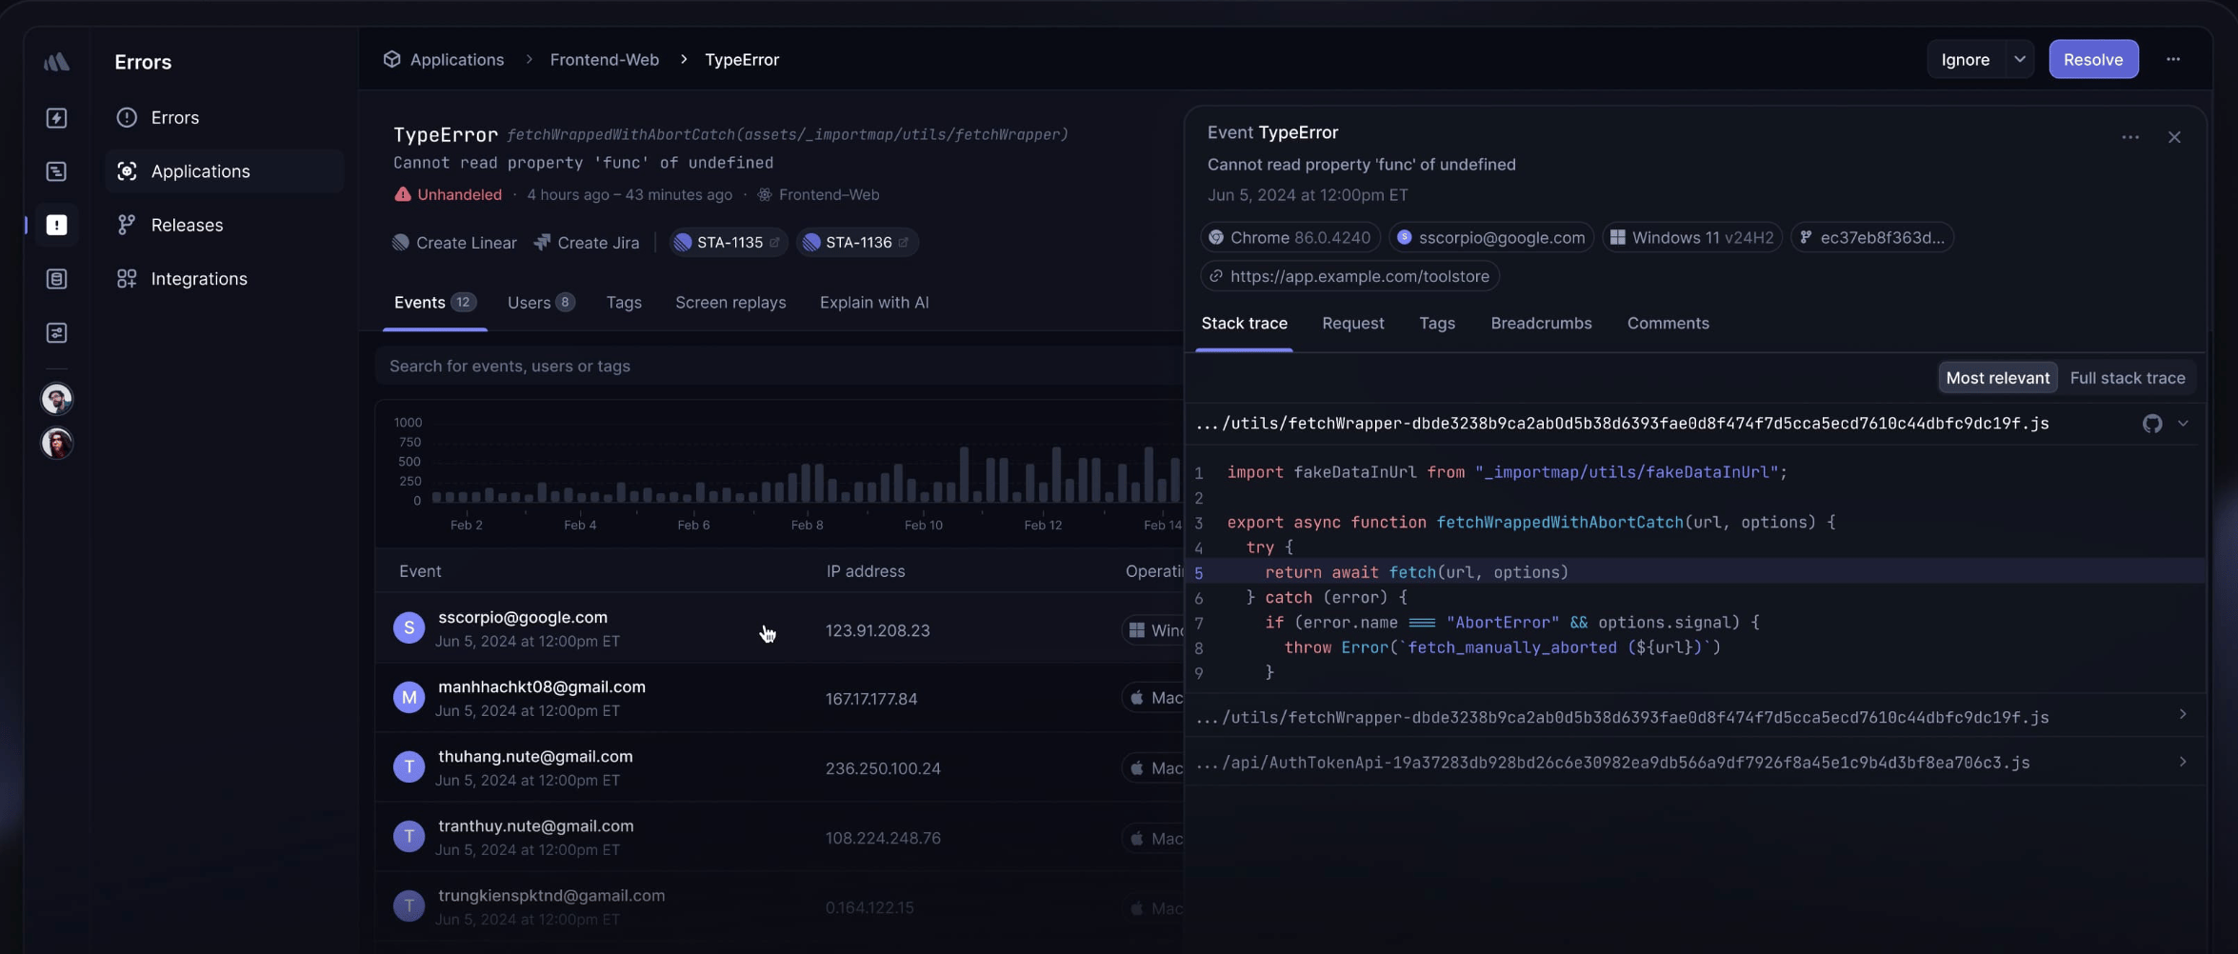Open the Screen replays tab
Viewport: 2238px width, 954px height.
(x=729, y=302)
